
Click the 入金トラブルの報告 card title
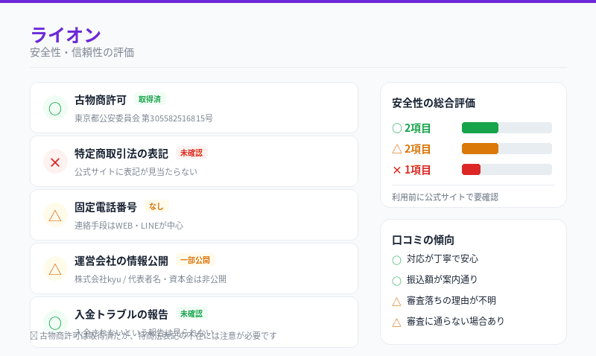coord(121,314)
